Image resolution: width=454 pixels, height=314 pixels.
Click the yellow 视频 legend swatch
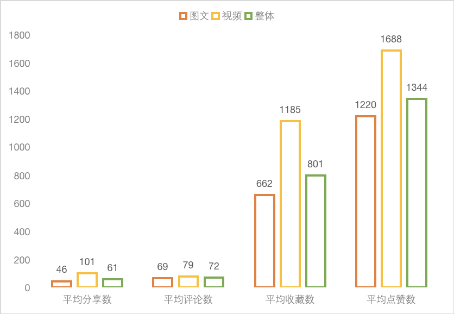(216, 16)
